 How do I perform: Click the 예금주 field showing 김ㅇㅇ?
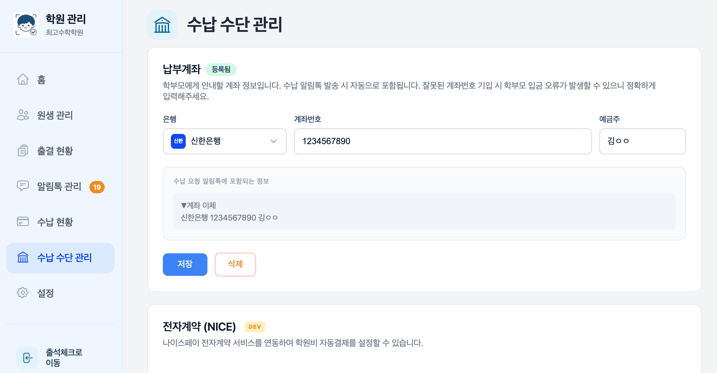point(642,141)
